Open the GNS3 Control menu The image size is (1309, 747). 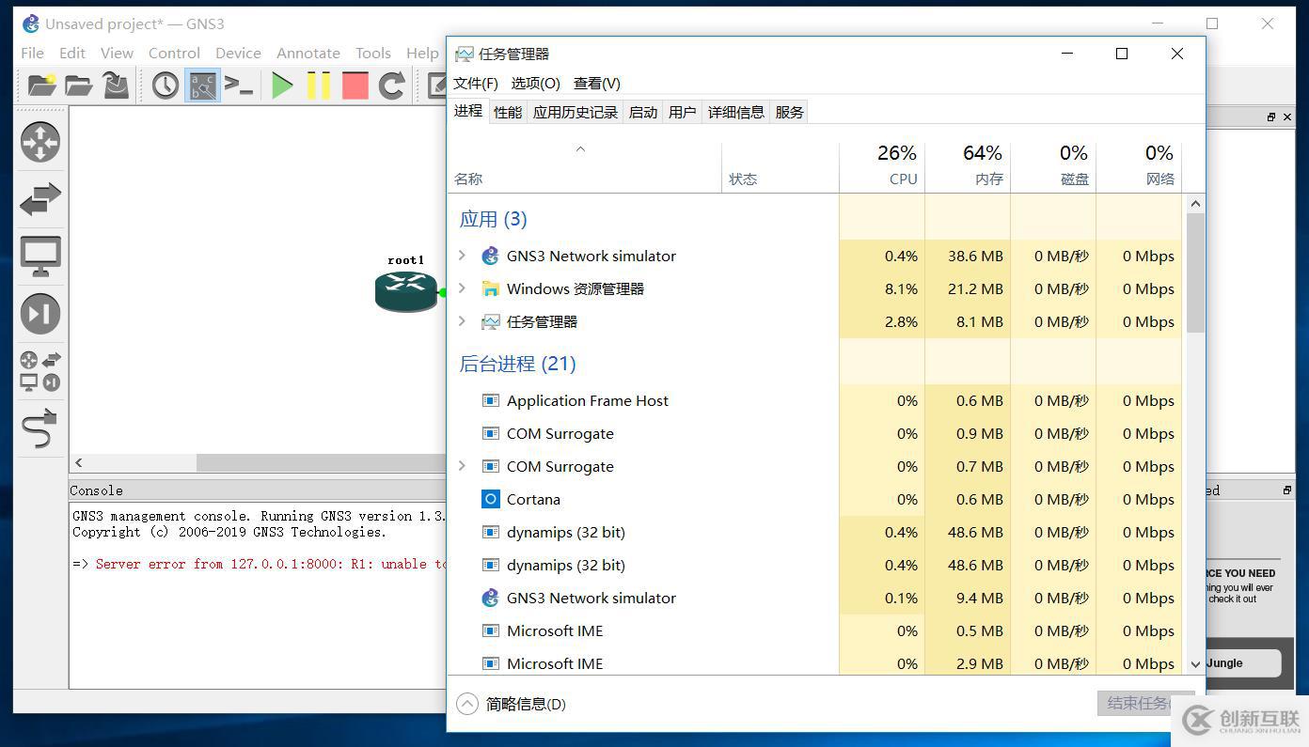click(174, 53)
